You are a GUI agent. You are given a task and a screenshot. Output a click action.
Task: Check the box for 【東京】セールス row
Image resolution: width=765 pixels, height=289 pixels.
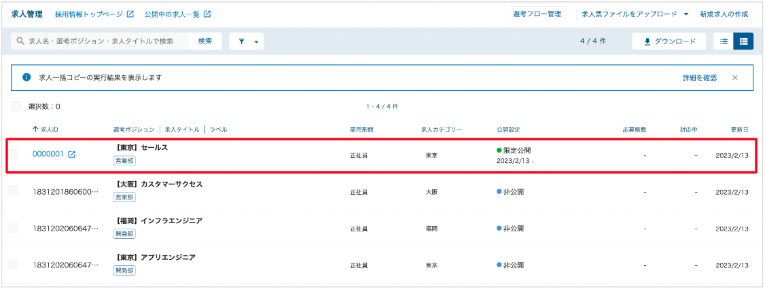point(14,155)
